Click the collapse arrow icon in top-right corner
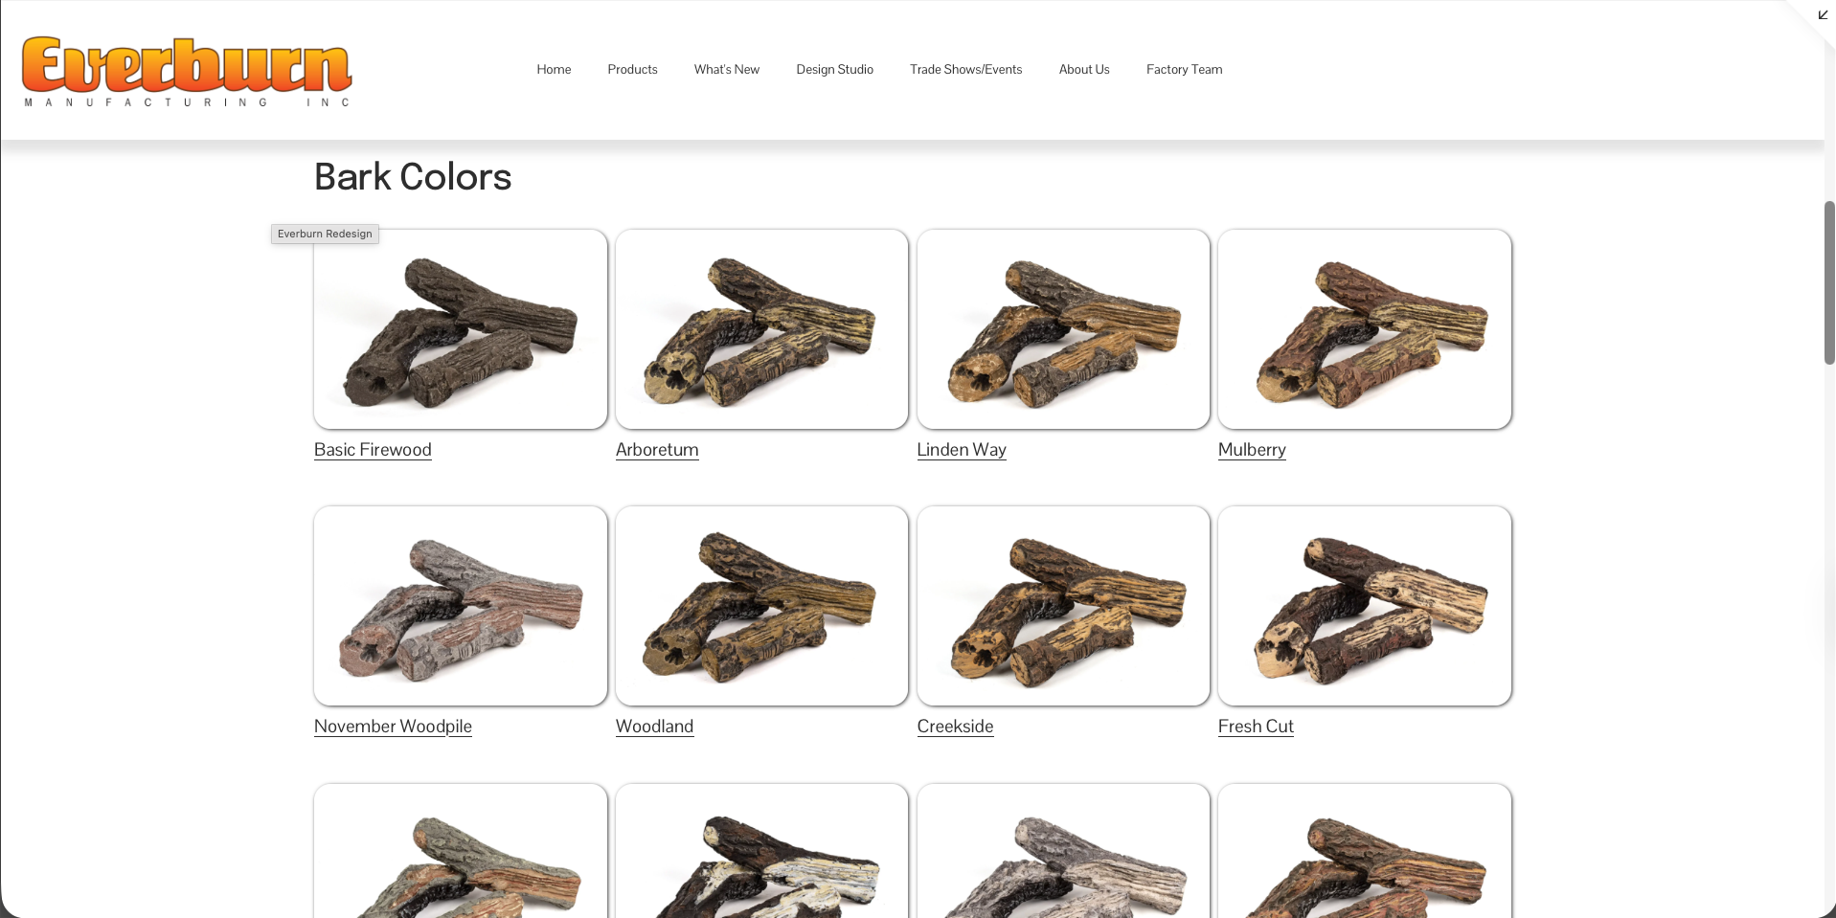 (1823, 14)
